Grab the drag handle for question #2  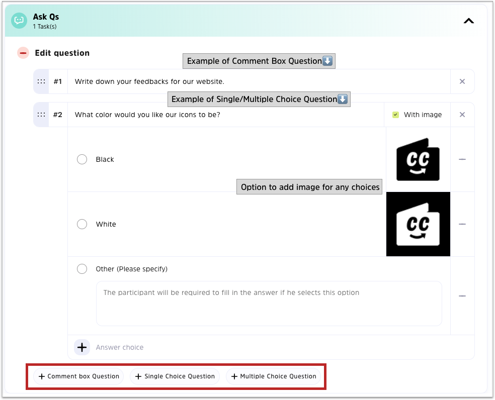click(x=41, y=115)
